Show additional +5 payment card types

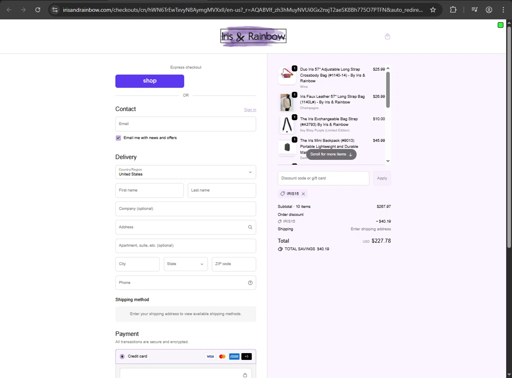(x=246, y=356)
